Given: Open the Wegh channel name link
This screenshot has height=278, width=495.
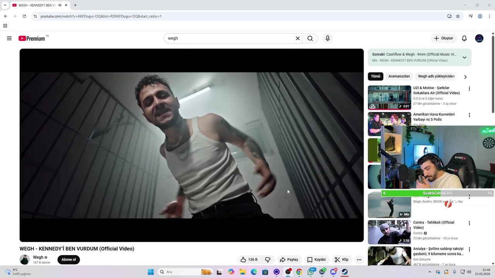Looking at the screenshot, I should [x=38, y=257].
